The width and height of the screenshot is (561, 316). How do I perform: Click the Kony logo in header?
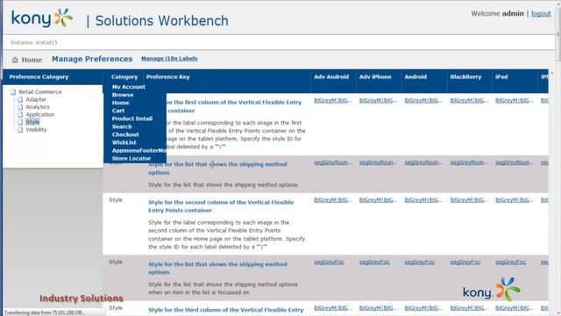pos(42,18)
